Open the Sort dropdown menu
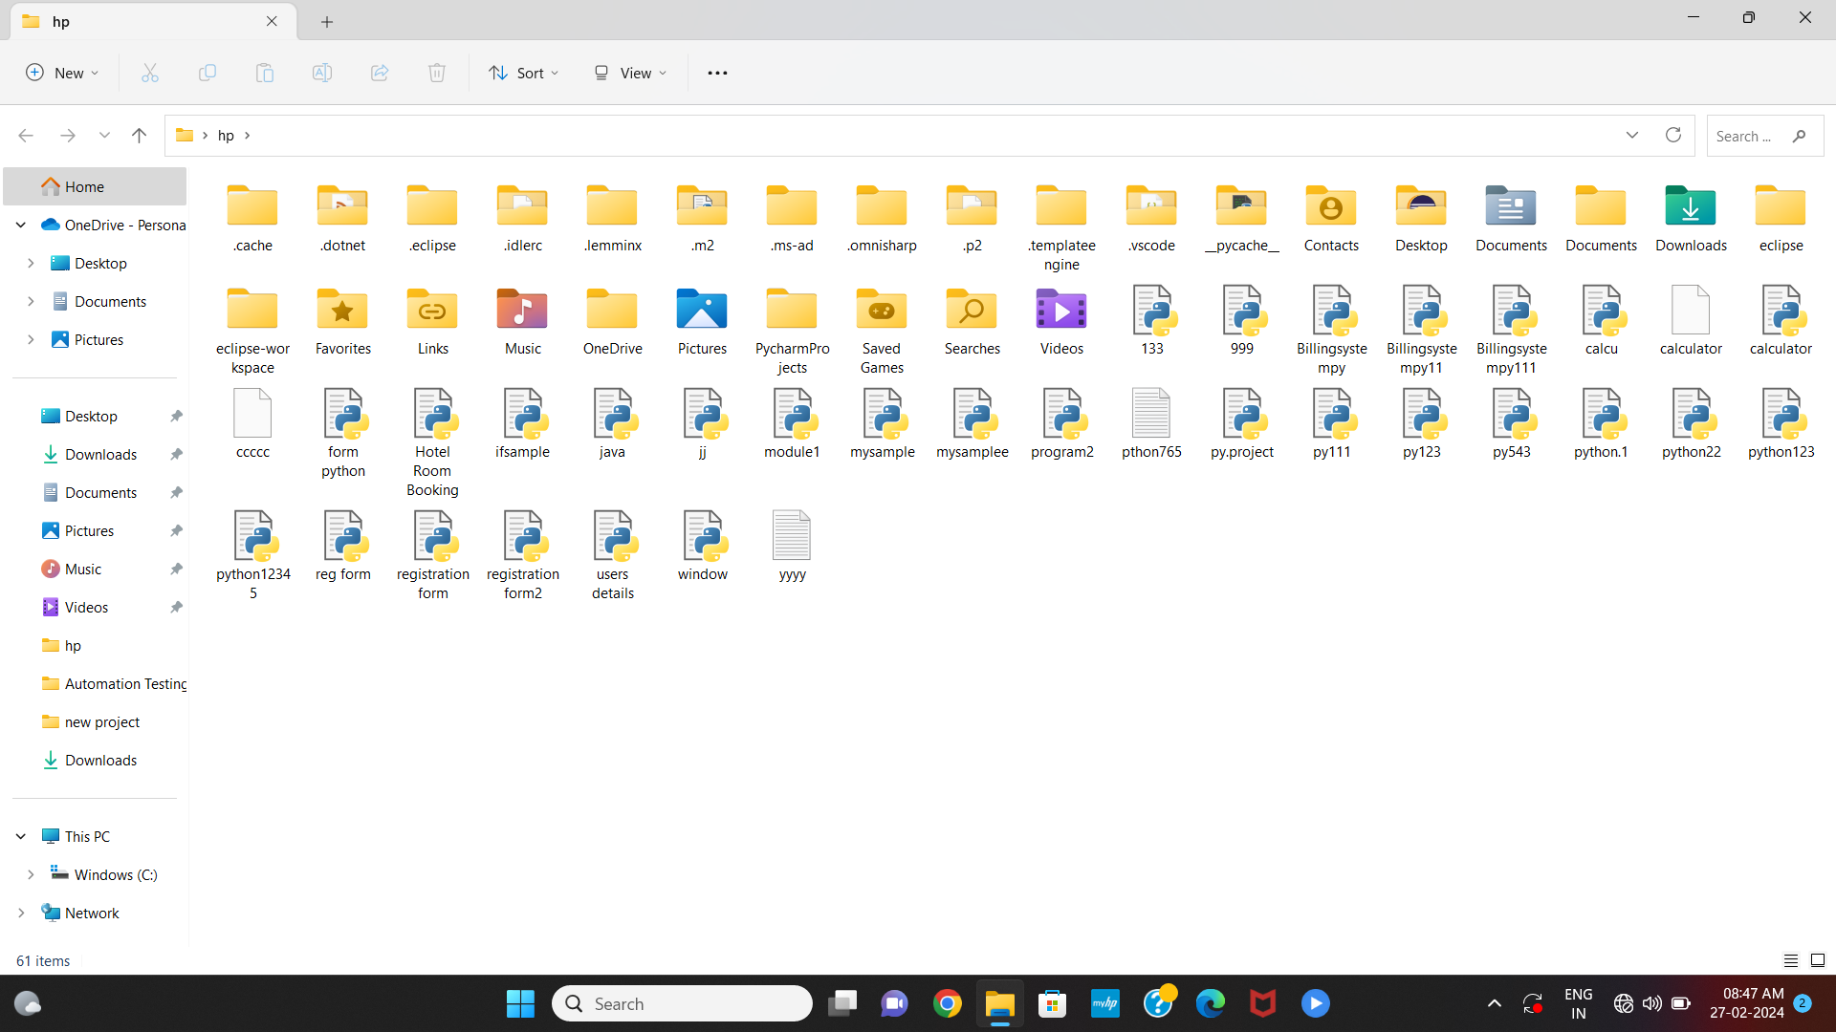1836x1032 pixels. (x=523, y=73)
